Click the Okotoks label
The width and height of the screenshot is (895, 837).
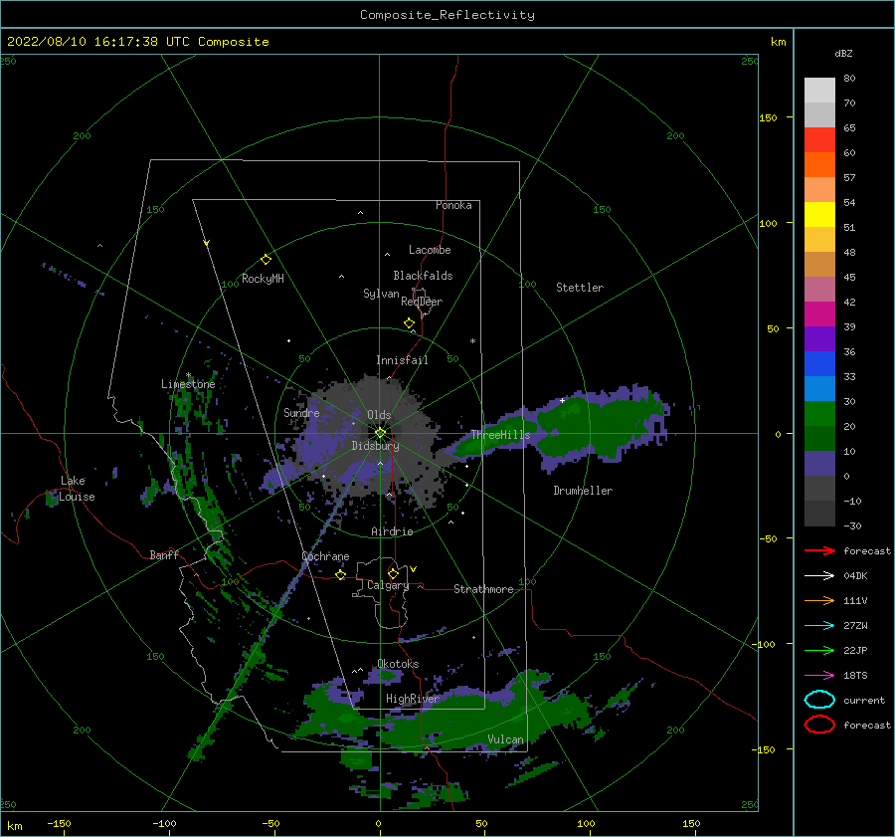click(x=398, y=664)
